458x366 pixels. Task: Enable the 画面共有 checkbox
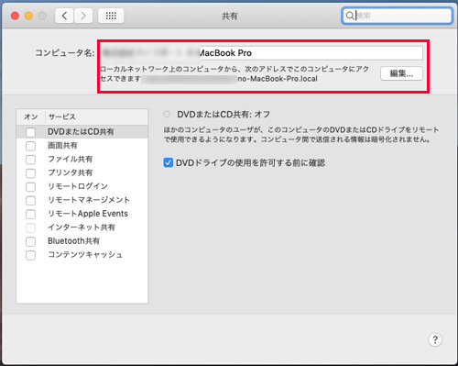click(30, 146)
